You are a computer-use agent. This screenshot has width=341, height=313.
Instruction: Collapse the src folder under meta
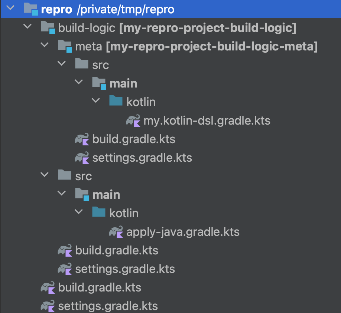[x=62, y=63]
